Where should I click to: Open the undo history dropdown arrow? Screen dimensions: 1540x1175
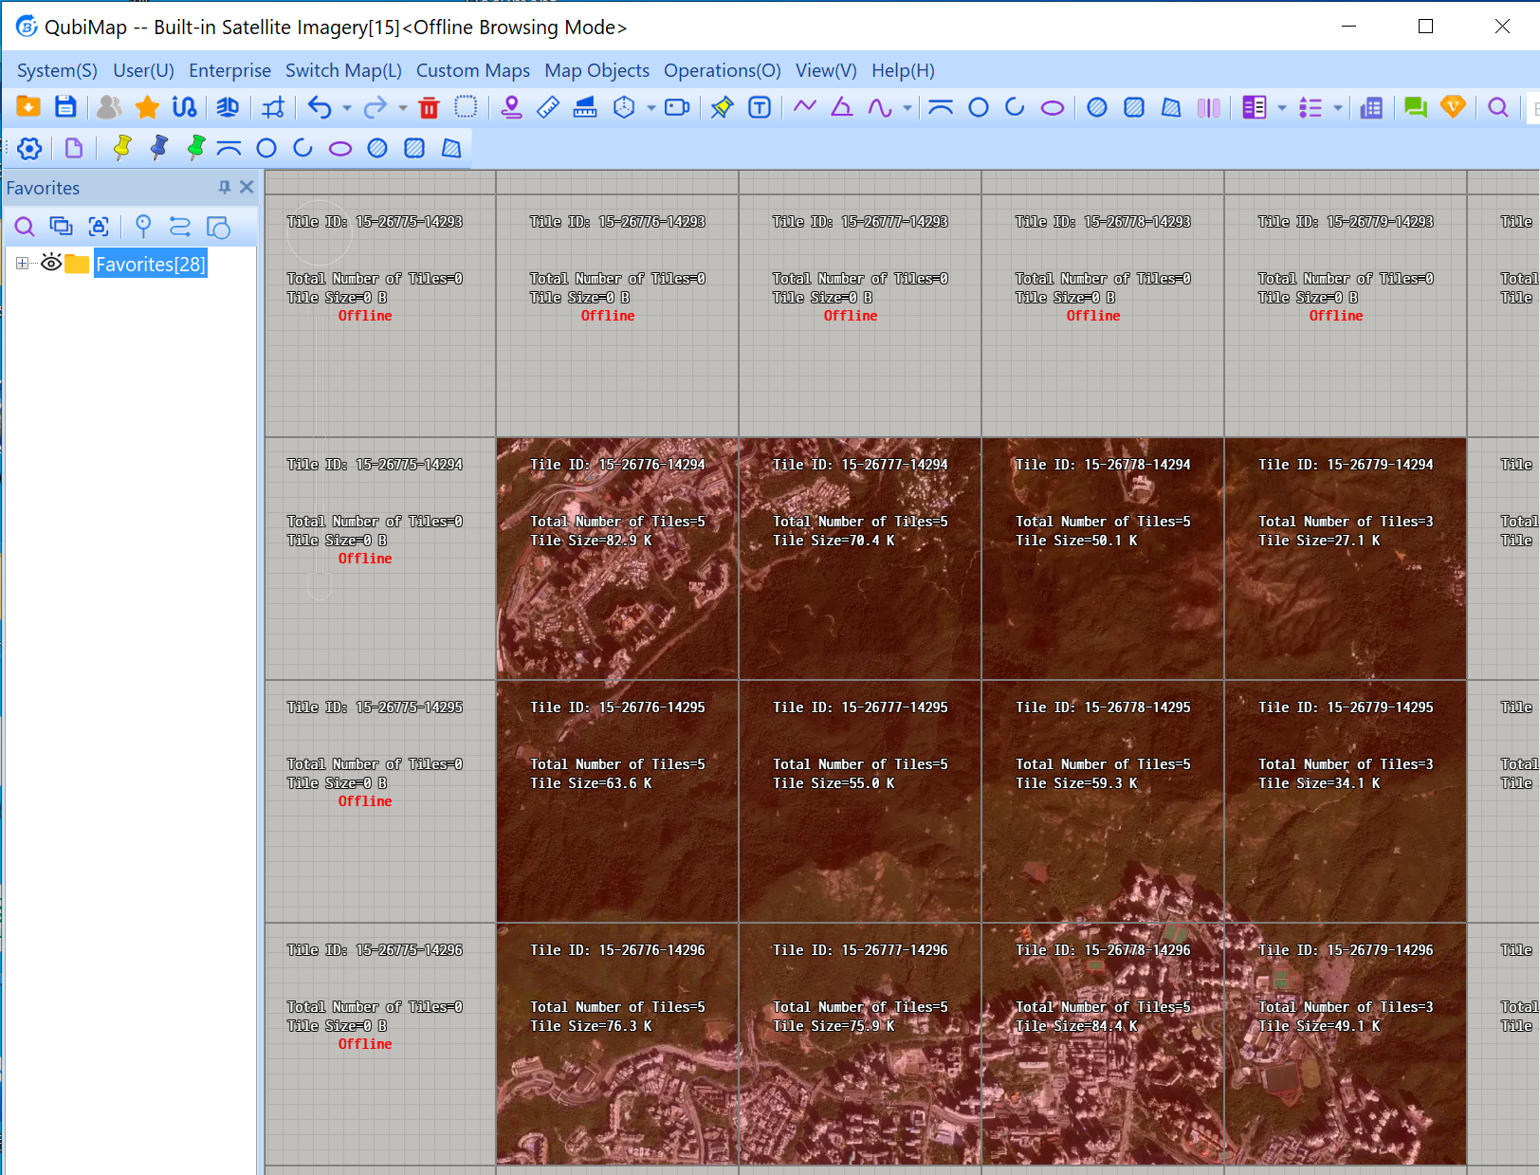[347, 108]
